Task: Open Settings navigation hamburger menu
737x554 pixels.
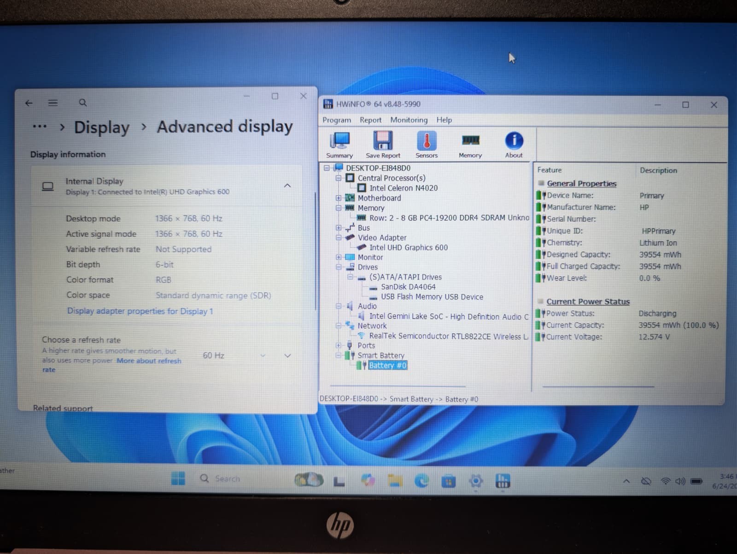Action: pos(53,103)
